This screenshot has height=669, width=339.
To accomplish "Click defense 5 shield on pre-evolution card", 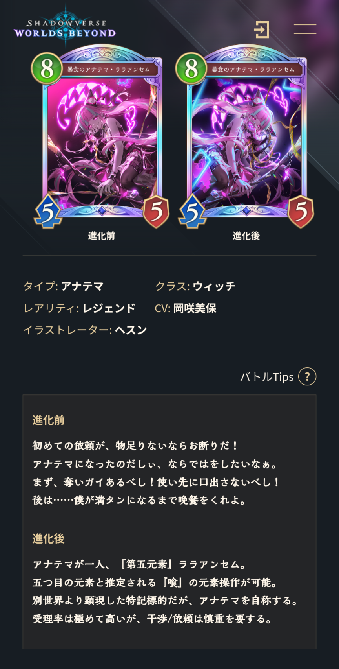I will pyautogui.click(x=156, y=212).
